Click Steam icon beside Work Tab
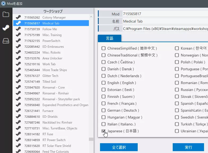Screen dimensions: 208x153 point(18,64)
